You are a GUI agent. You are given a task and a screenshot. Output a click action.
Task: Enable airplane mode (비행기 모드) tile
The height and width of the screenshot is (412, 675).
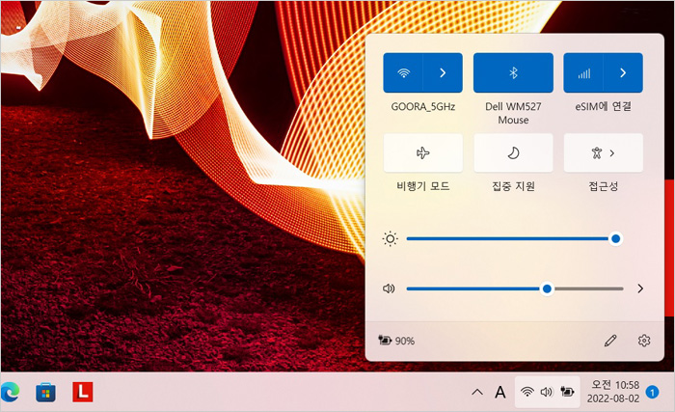423,153
